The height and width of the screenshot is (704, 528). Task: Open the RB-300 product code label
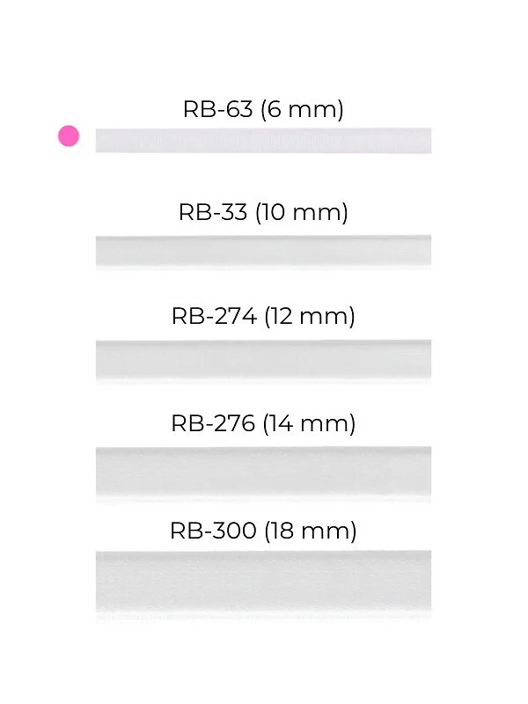coord(212,531)
